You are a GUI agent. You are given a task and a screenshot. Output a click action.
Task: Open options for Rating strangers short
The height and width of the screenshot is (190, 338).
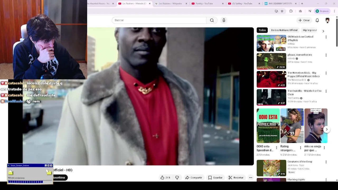(300, 148)
